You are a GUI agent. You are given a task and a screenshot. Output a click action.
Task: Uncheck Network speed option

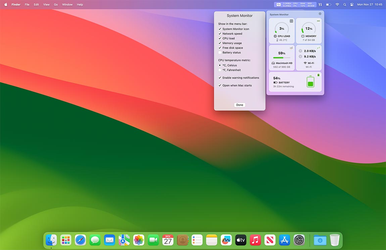tap(220, 33)
